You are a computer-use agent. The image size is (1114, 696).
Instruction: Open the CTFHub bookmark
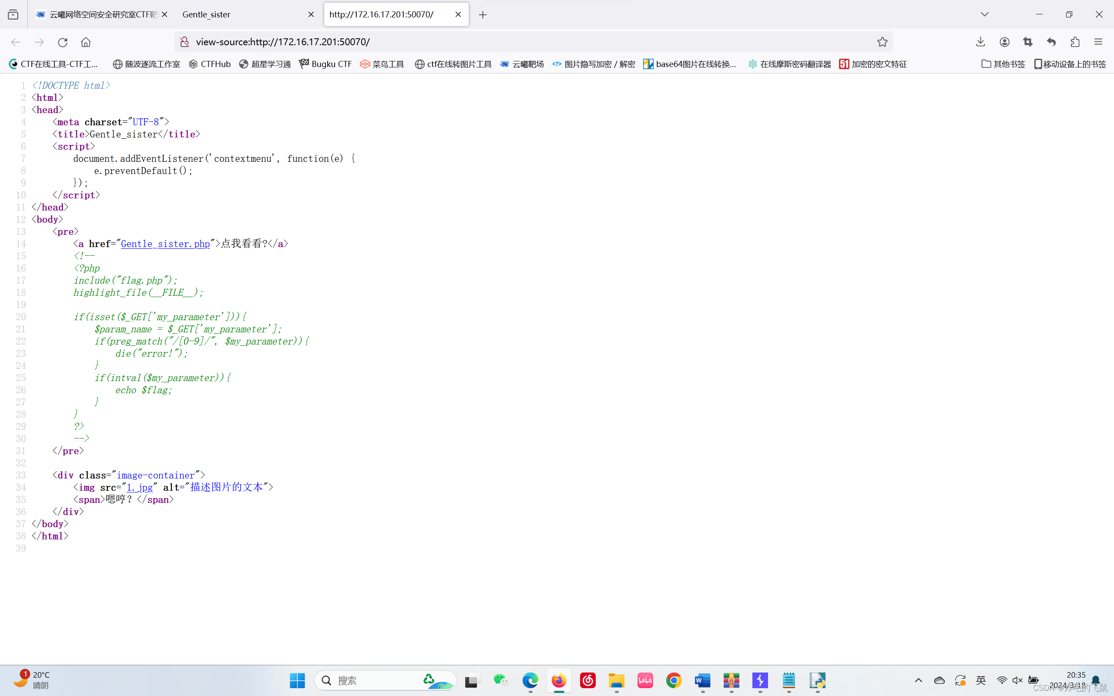tap(210, 64)
